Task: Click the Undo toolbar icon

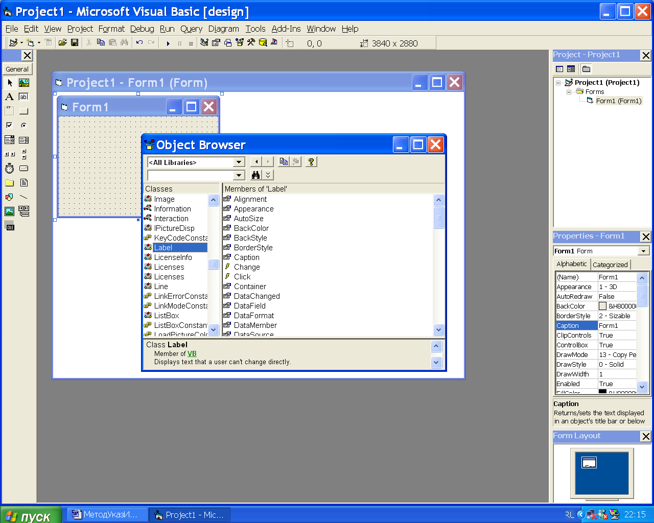Action: 139,43
